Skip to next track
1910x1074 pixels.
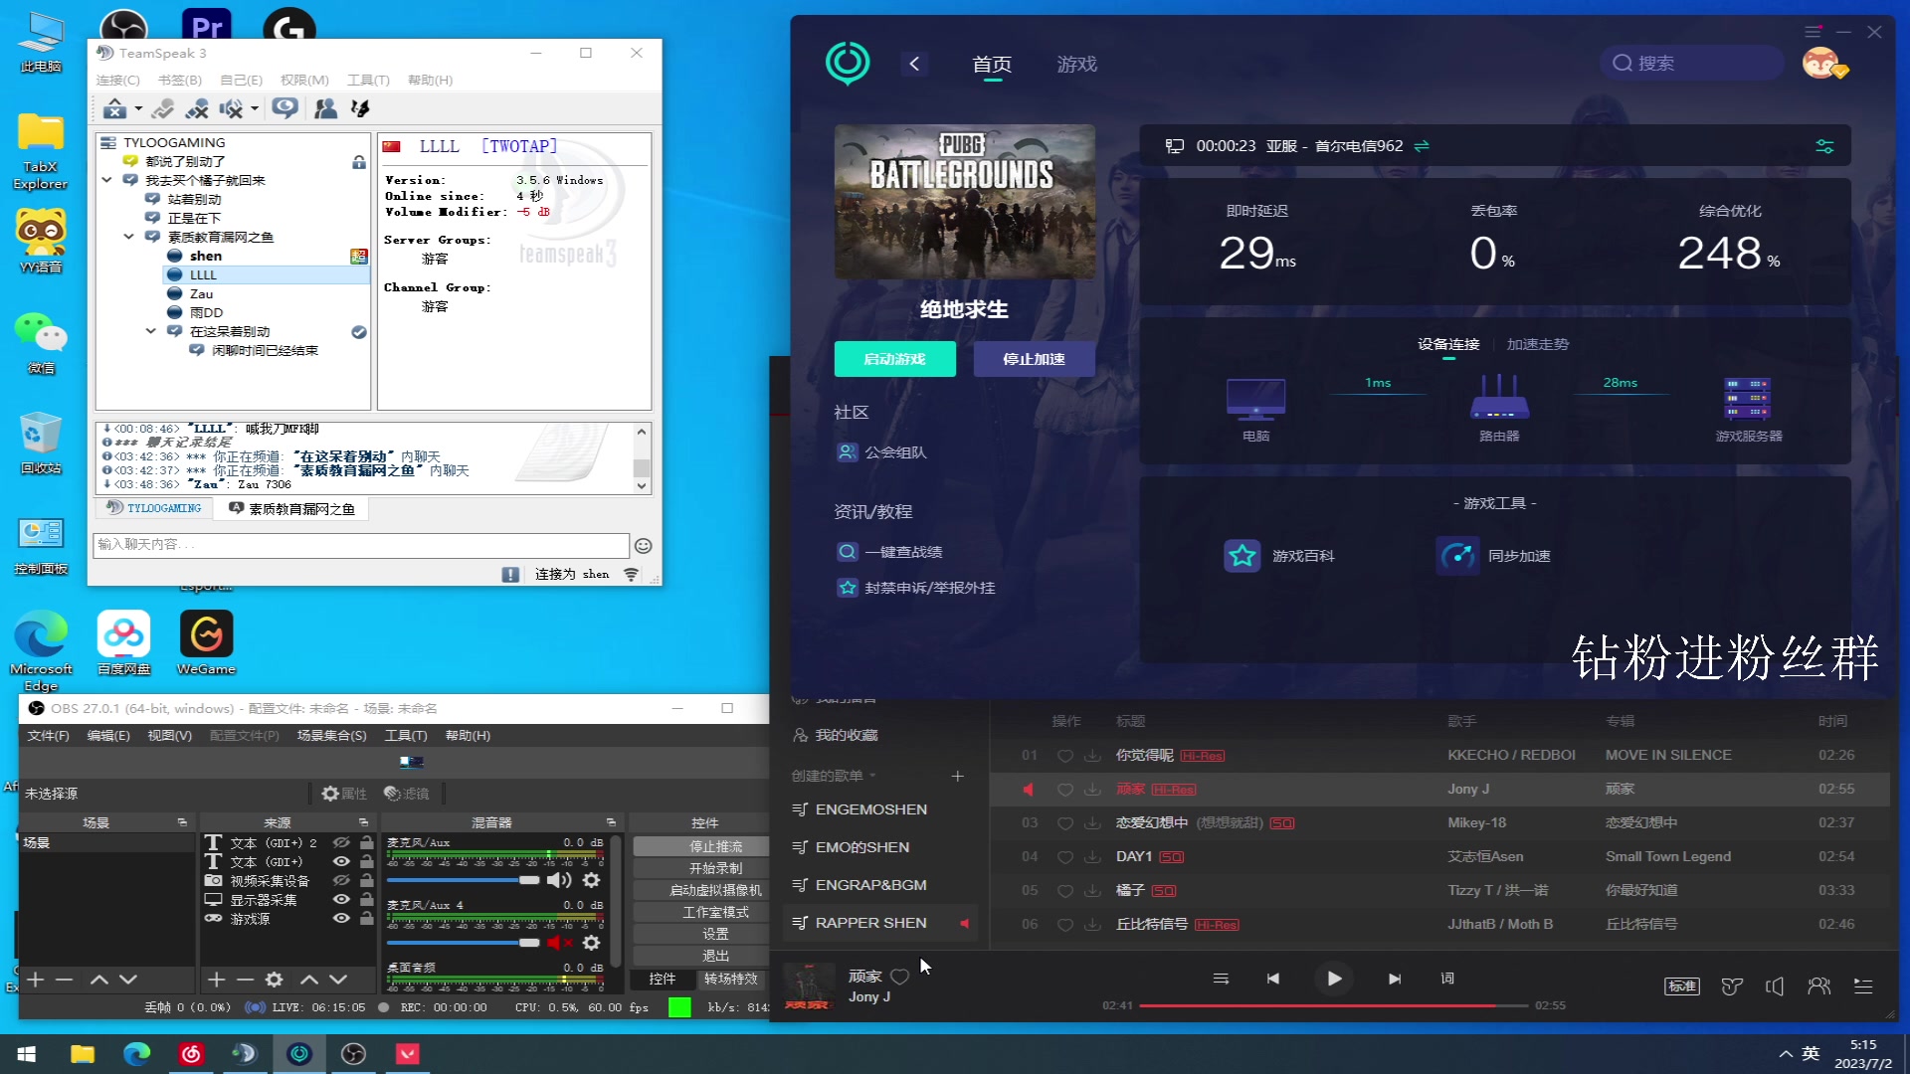pyautogui.click(x=1395, y=979)
